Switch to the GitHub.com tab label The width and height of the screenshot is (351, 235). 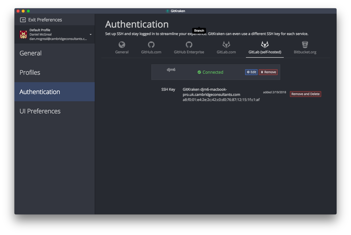(151, 52)
